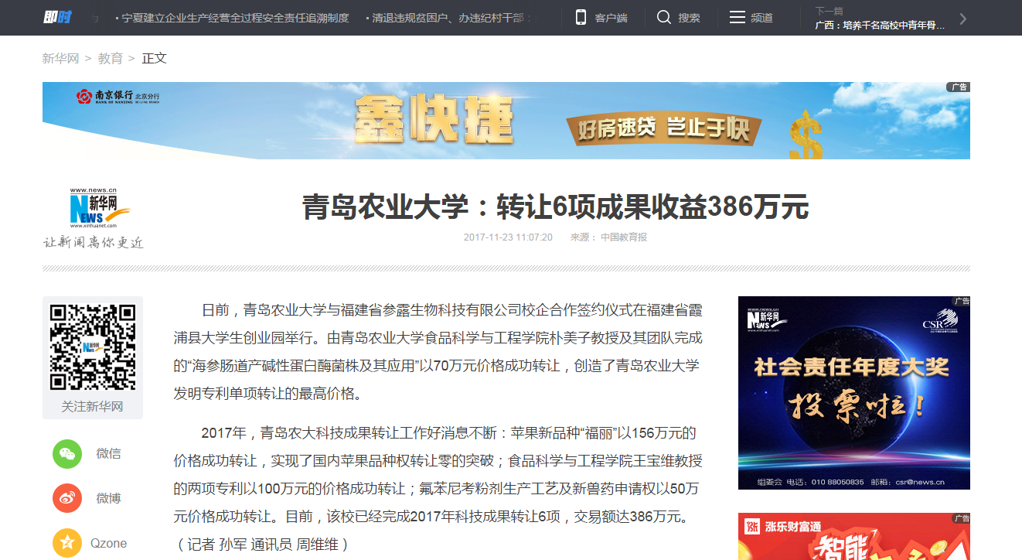
Task: Click the 搜索 magnifier icon
Action: (664, 17)
